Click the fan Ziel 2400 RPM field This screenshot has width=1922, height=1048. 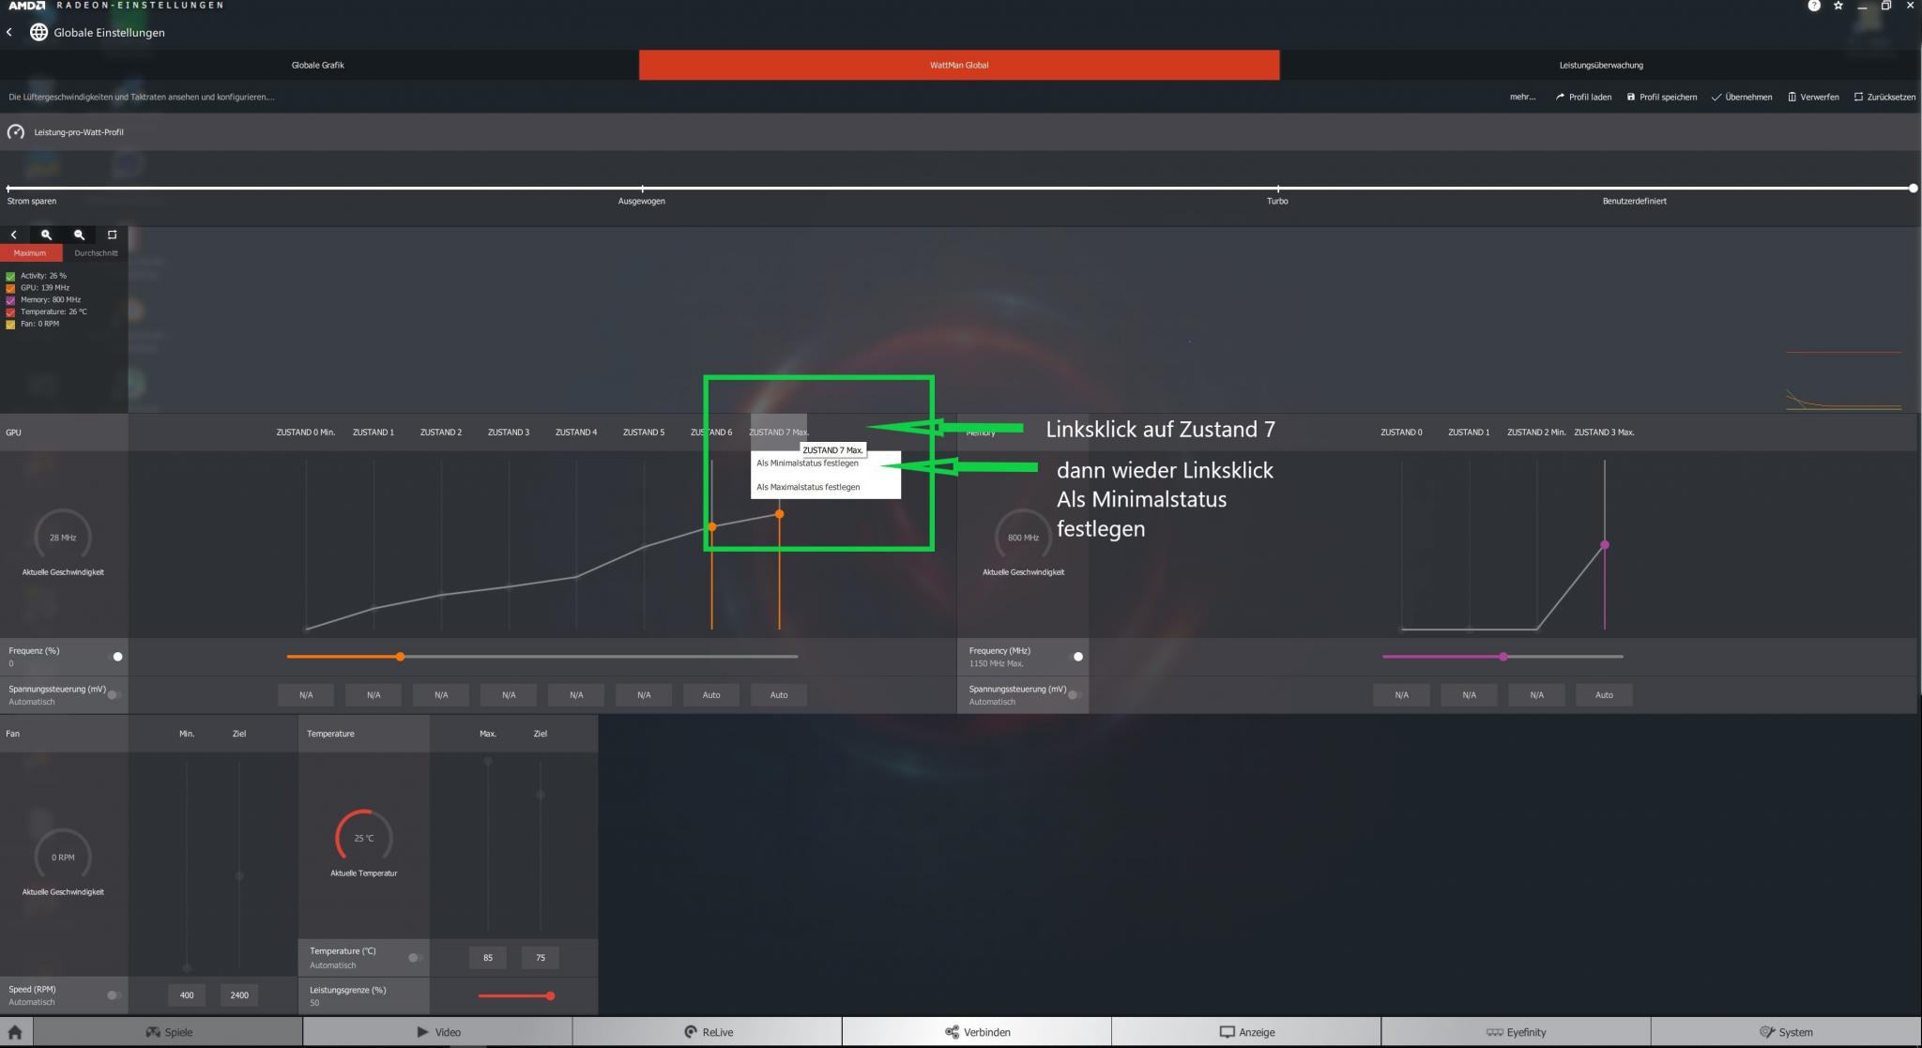239,995
